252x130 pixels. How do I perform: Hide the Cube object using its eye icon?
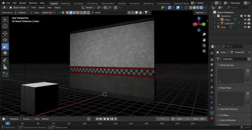click(245, 20)
